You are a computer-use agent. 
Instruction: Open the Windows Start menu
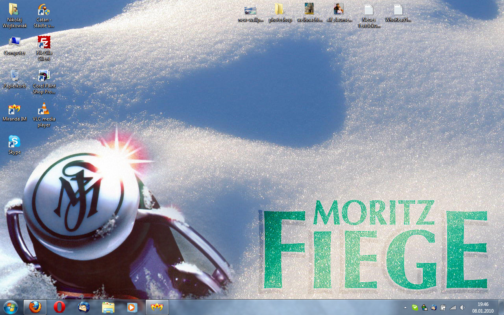pos(11,307)
